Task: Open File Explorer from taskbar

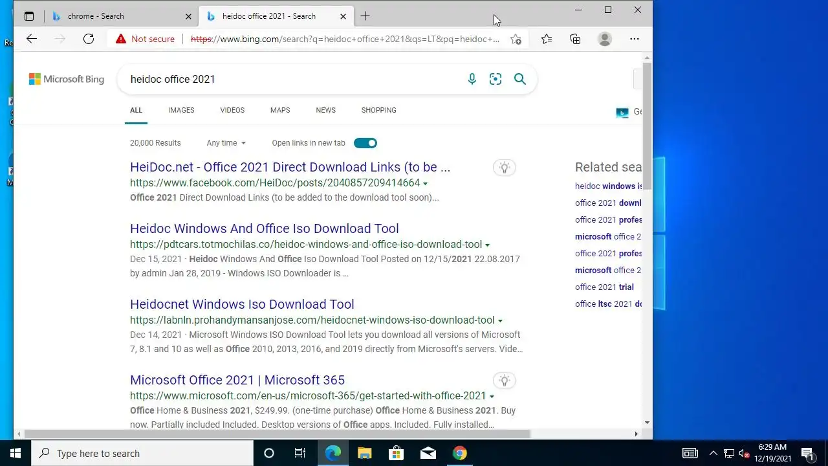Action: 364,453
